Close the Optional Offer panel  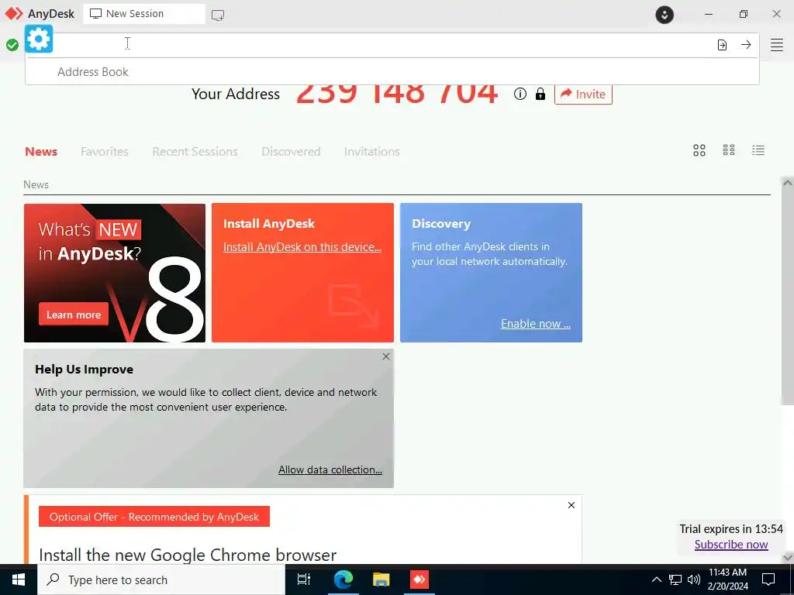[x=571, y=505]
